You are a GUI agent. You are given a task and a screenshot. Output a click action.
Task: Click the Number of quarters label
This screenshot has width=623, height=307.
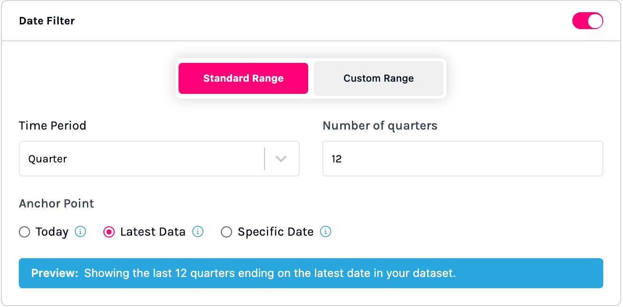point(380,126)
